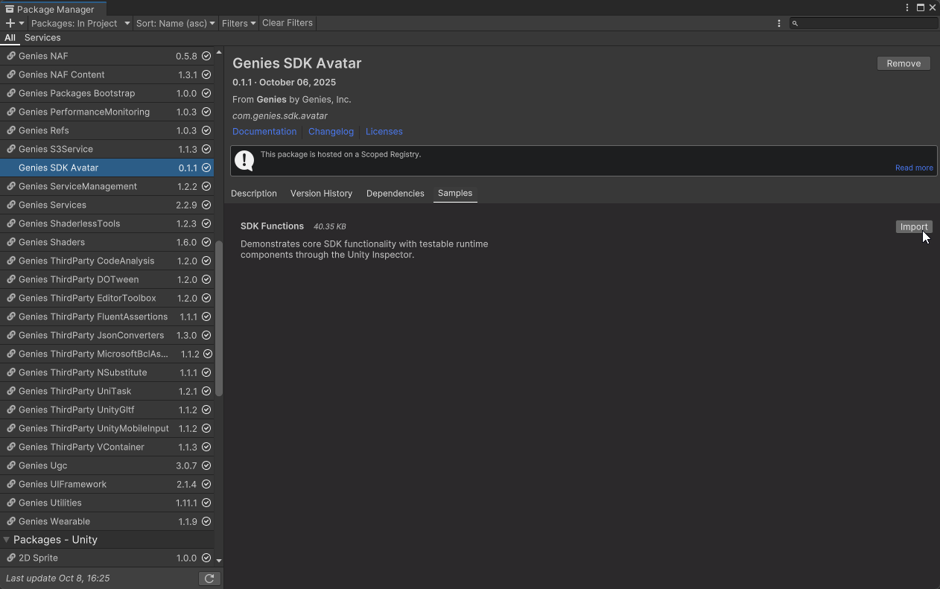Click the refresh package list icon
940x589 pixels.
209,579
